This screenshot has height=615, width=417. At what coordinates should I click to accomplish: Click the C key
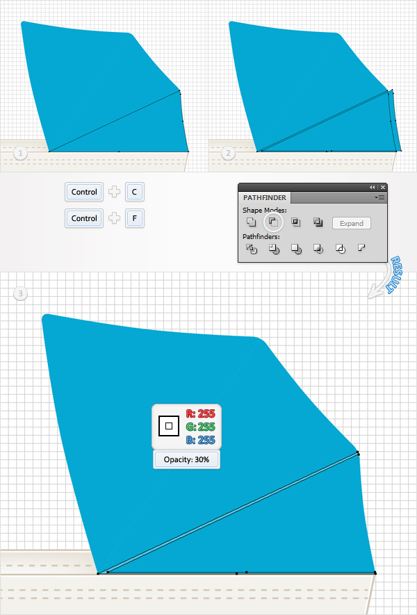[135, 192]
